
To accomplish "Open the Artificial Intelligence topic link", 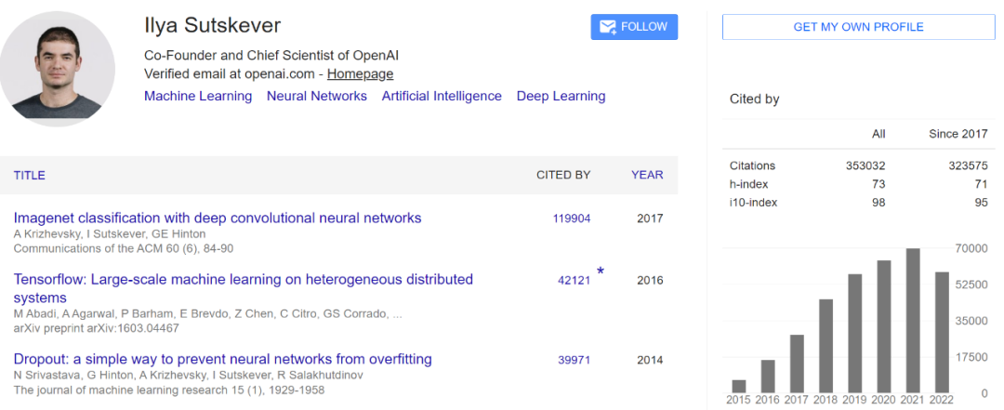I will (x=442, y=96).
